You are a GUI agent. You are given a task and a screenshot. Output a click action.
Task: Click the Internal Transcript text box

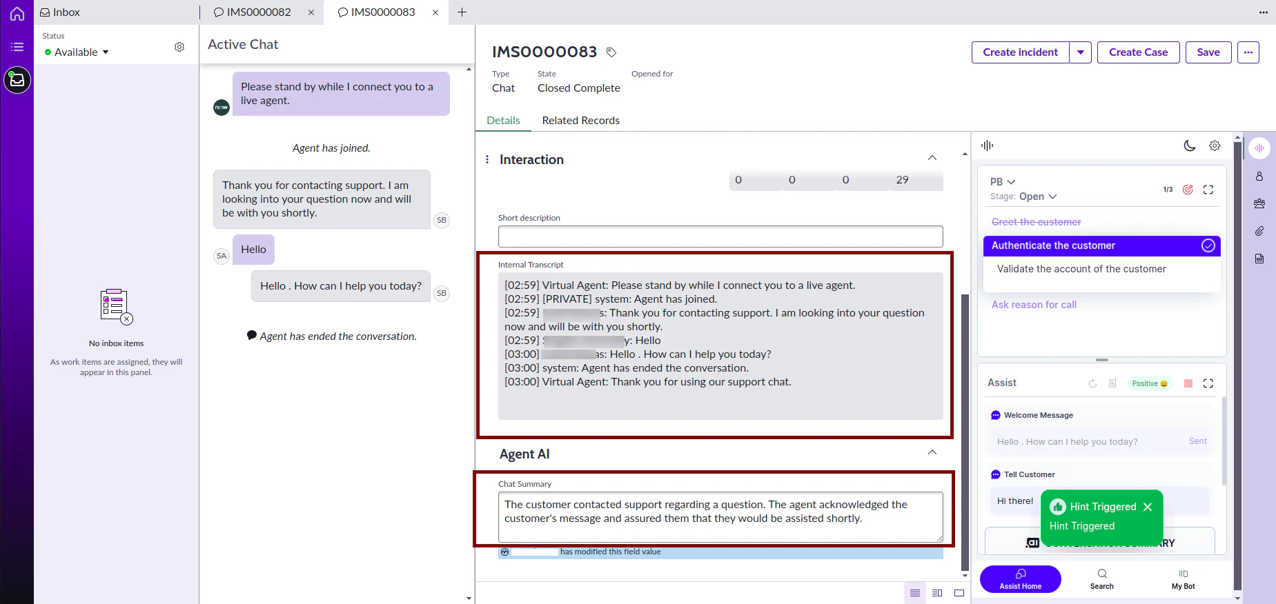point(720,346)
